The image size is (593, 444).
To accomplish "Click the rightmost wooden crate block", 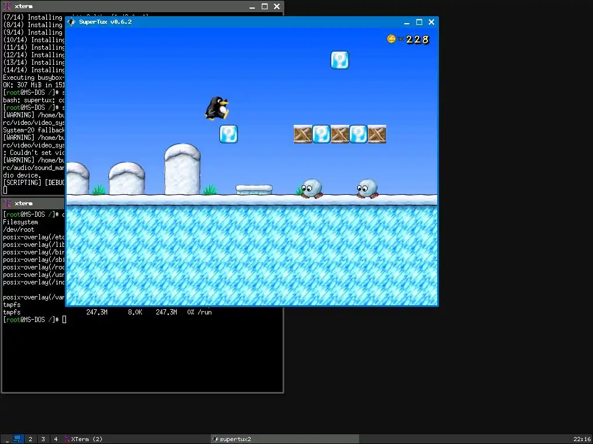I will point(377,134).
